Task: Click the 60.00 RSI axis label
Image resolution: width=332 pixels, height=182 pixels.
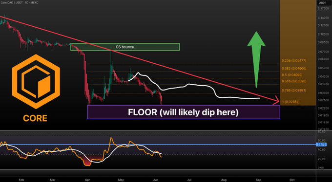Action: (x=322, y=141)
